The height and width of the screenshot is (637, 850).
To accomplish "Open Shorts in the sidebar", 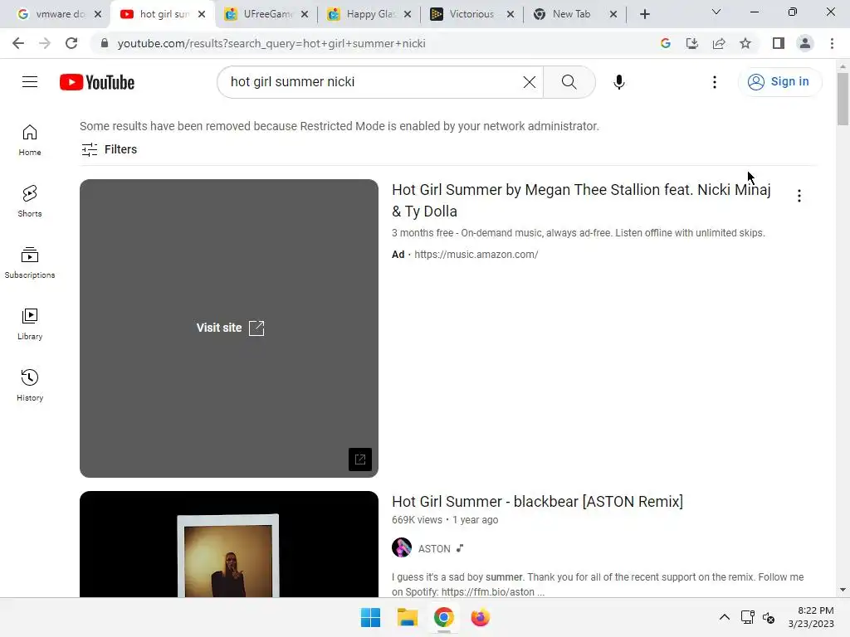I will tap(30, 202).
